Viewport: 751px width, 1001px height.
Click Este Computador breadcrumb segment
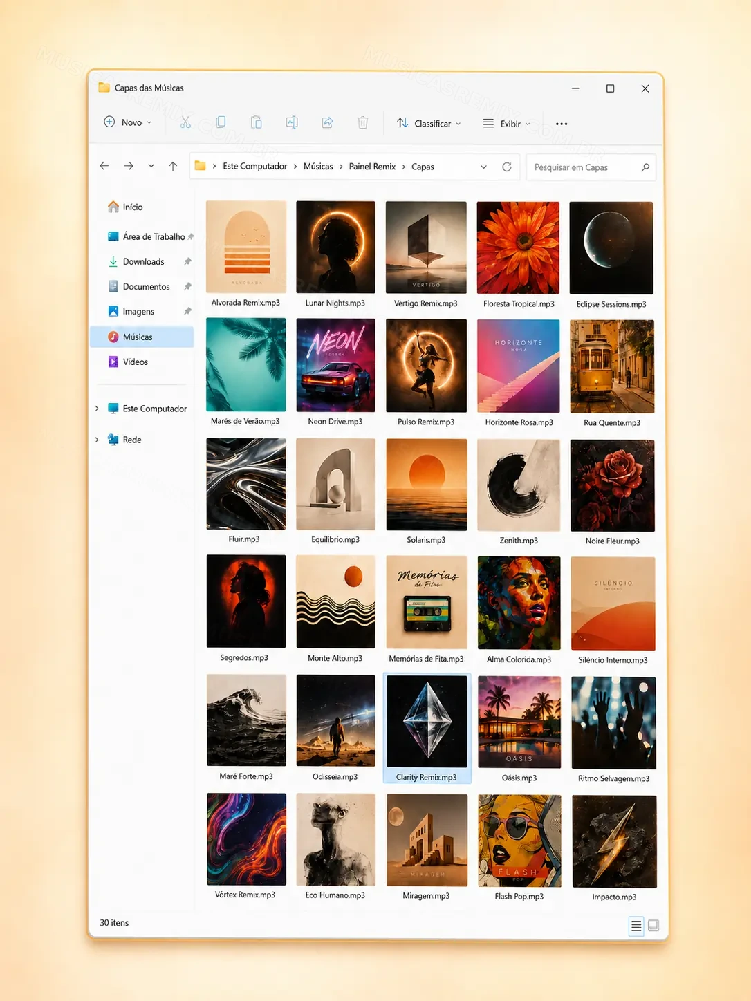[x=254, y=166]
